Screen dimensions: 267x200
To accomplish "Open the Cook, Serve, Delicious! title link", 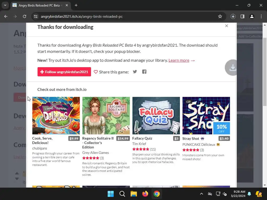I will pos(42,140).
